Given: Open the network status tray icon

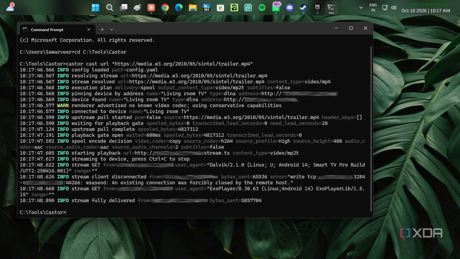Looking at the screenshot, I should point(385,8).
